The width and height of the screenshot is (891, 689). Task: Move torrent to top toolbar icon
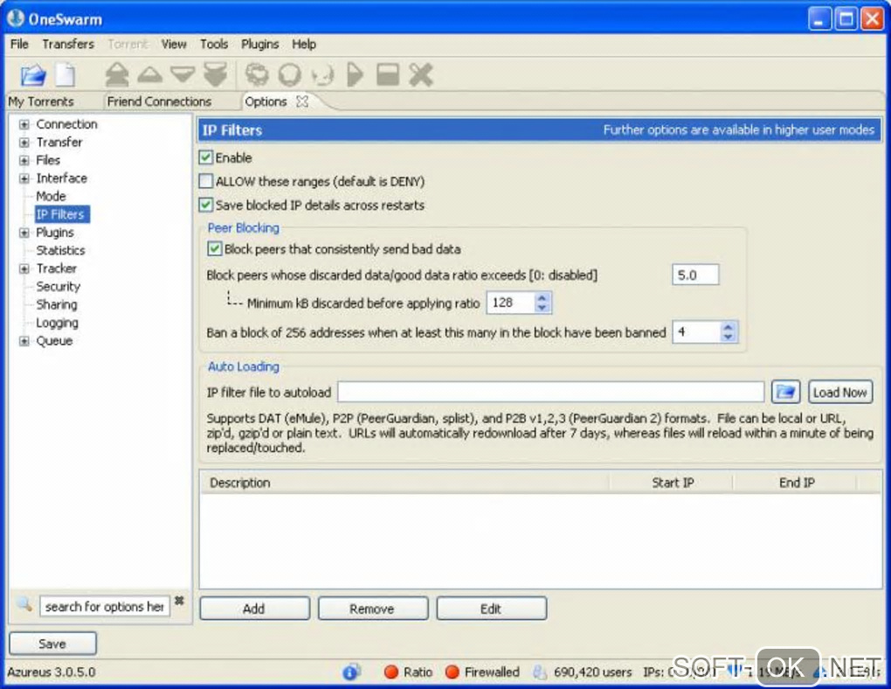coord(117,74)
